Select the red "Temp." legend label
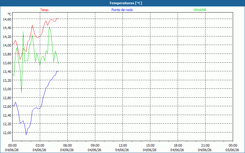Viewport: 245px width, 153px height. click(x=45, y=10)
